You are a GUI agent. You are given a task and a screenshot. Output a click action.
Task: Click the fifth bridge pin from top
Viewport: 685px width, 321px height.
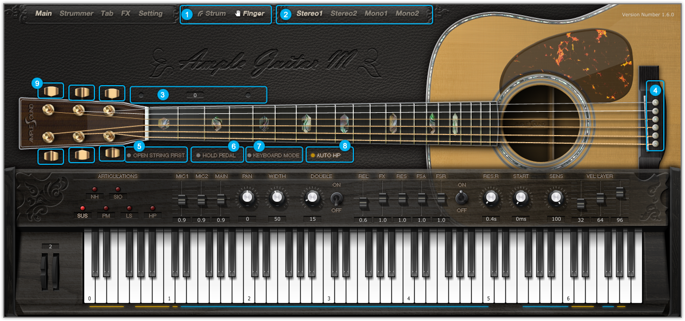(655, 136)
